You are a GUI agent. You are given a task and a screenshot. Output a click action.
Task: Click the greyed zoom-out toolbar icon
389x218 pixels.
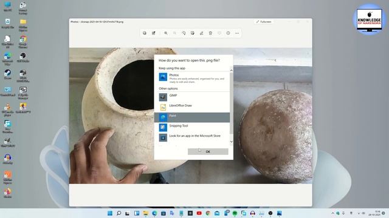click(174, 33)
